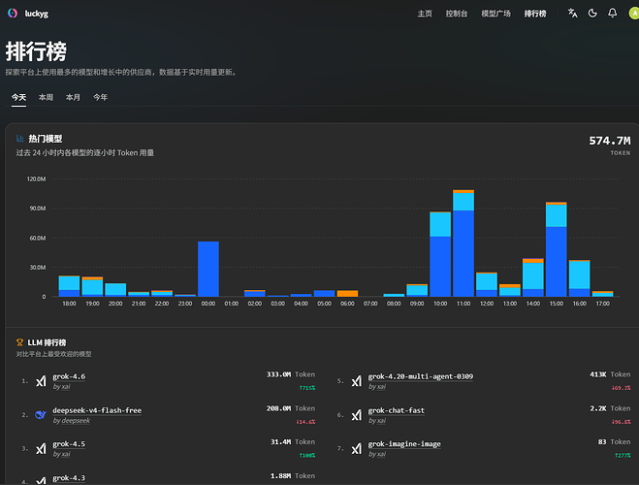
Task: Open the notifications bell
Action: 613,13
